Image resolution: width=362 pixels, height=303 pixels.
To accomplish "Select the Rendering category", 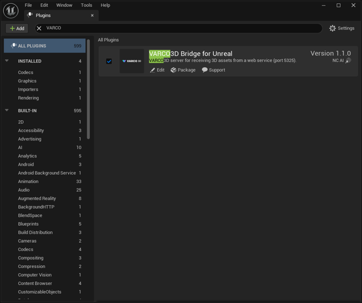I will point(45,98).
